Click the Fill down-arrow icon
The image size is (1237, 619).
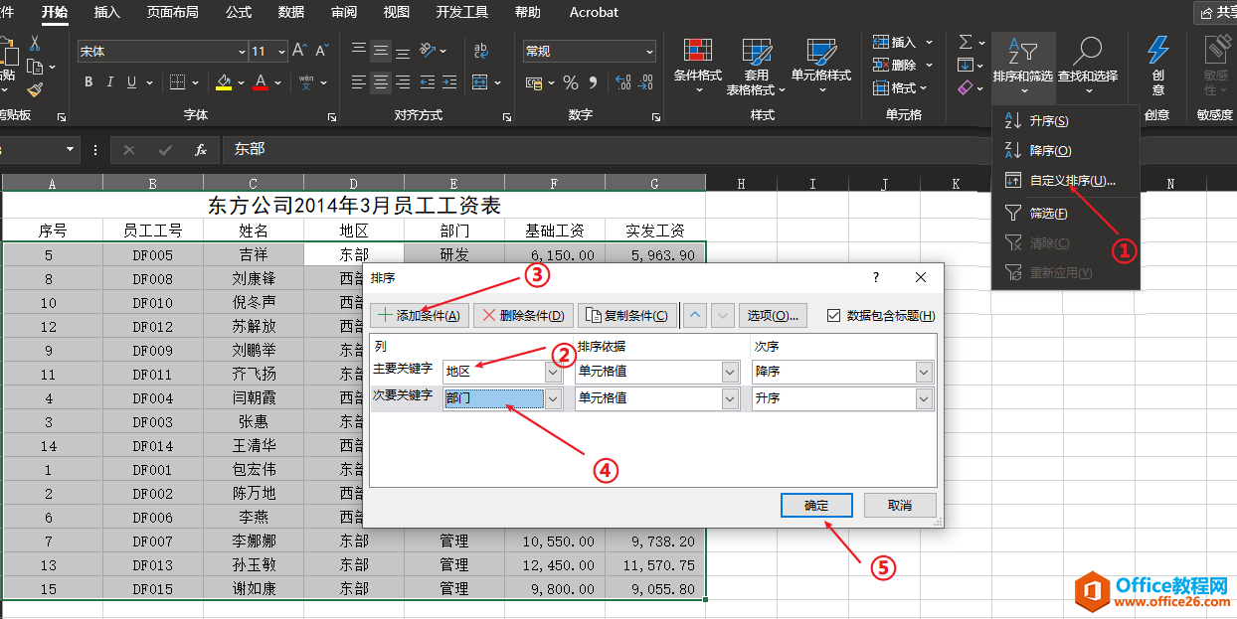966,66
